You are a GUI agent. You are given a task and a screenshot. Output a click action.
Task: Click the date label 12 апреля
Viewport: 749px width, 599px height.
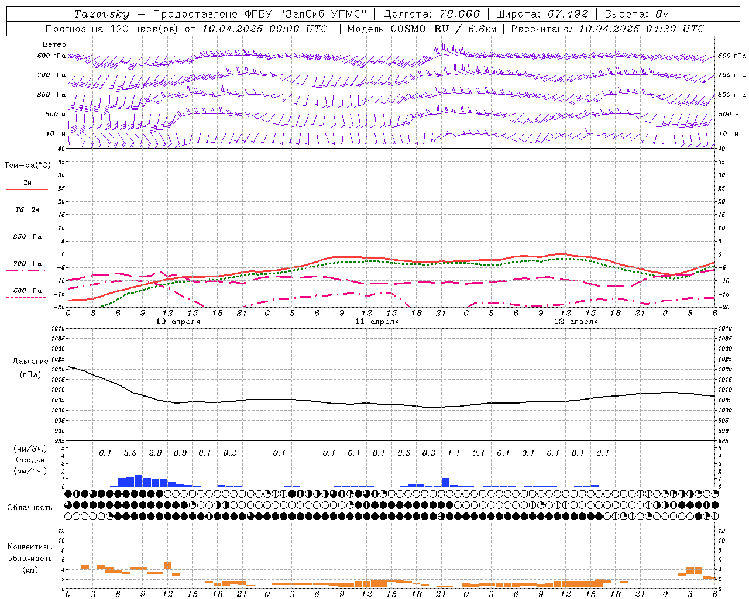click(576, 322)
